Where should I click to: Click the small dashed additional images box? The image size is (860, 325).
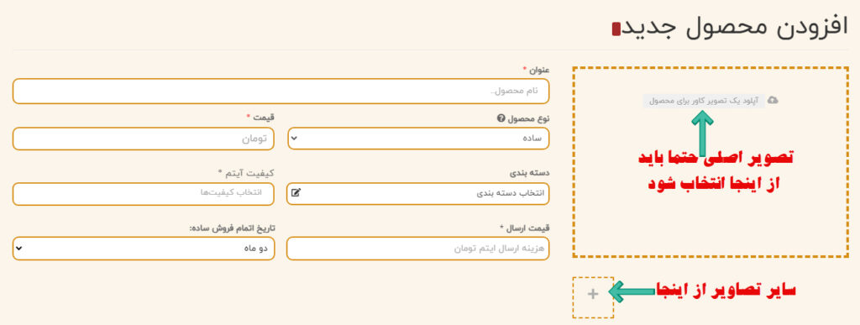coord(593,297)
